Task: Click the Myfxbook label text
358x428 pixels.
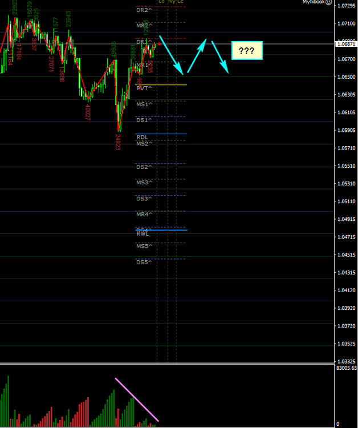Action: 314,2
